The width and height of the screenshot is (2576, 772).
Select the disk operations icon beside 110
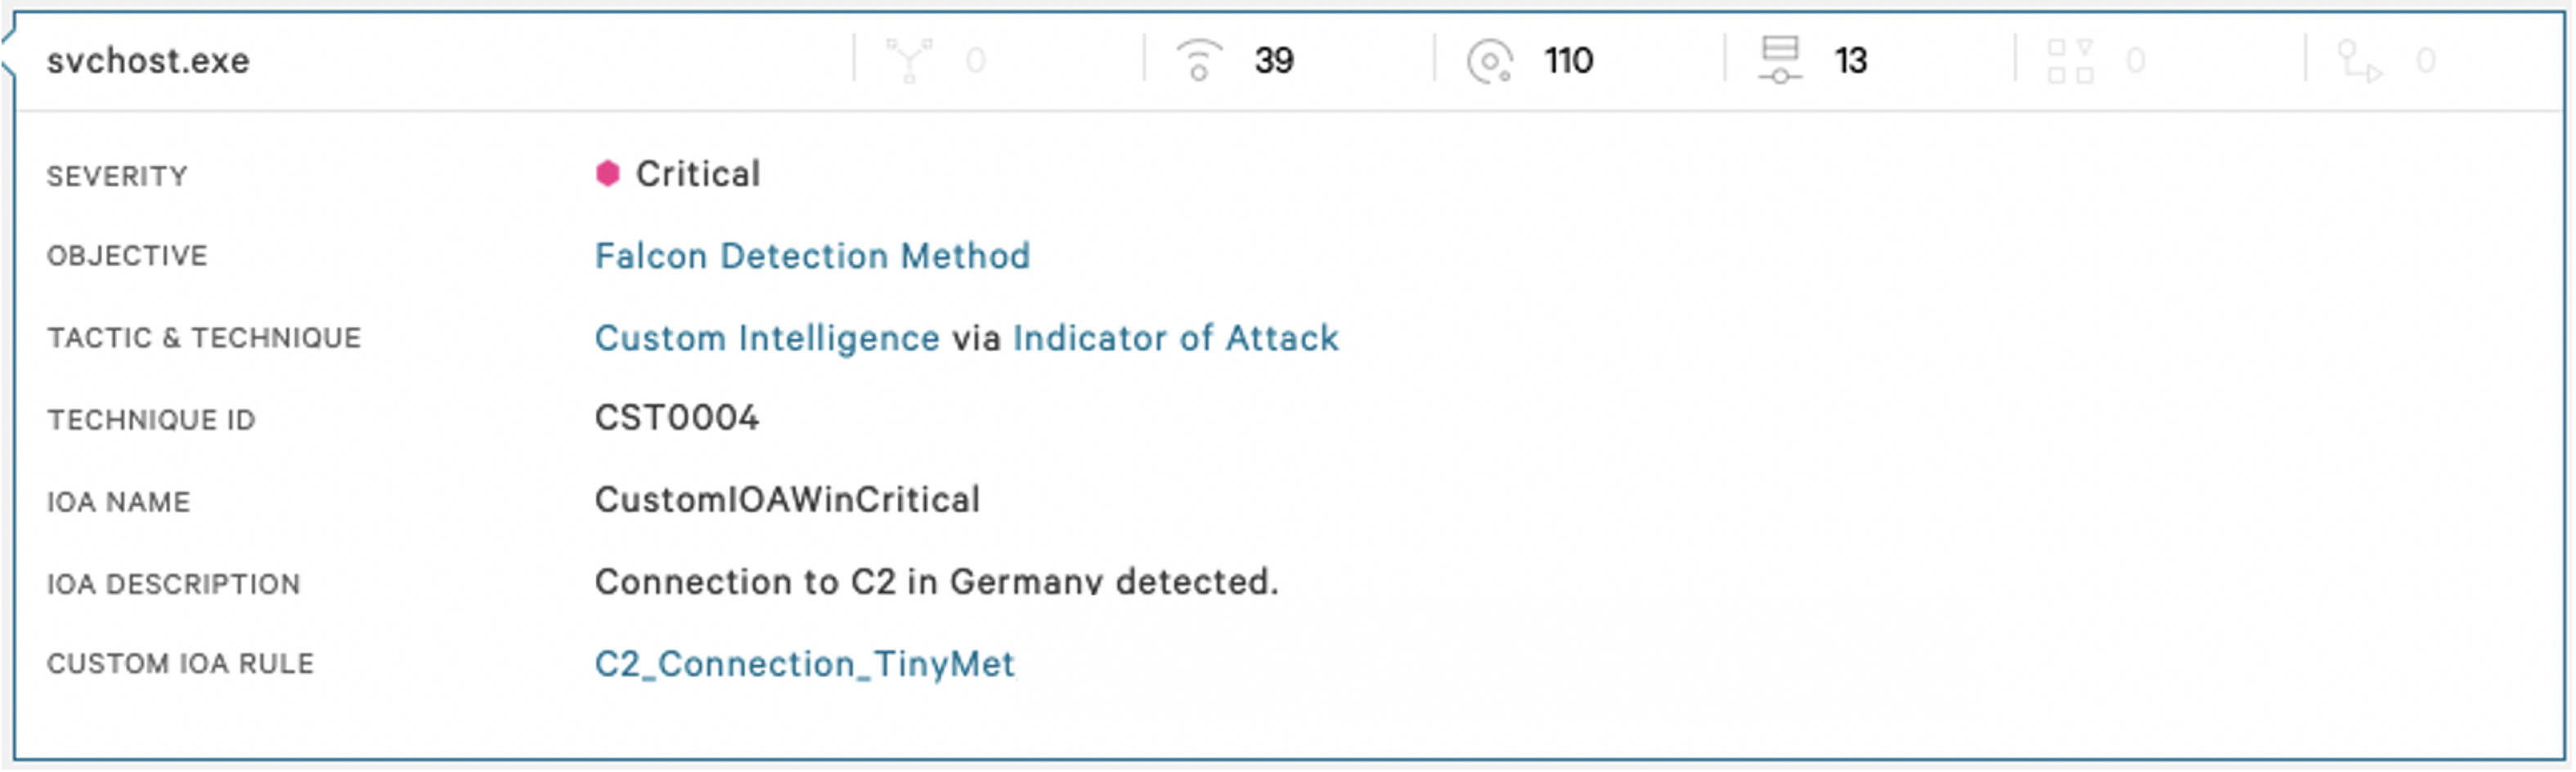tap(1489, 61)
